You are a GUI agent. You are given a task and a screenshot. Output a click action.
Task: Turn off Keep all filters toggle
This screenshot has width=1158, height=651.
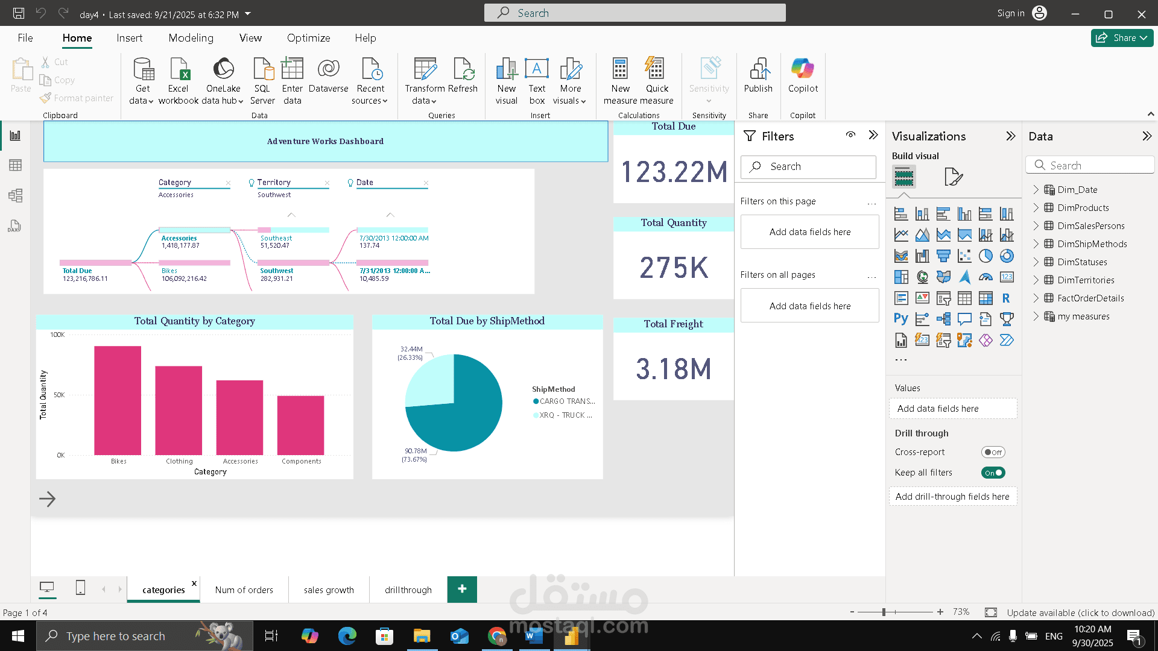(993, 473)
